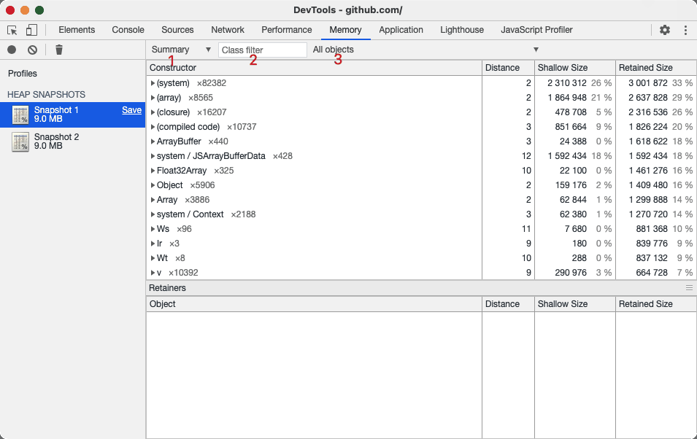This screenshot has height=439, width=697.
Task: Expand the (system) constructor row
Action: [153, 83]
